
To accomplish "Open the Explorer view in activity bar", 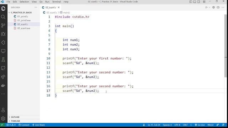I will click(3, 8).
